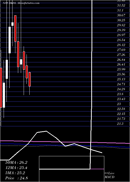Screen dimensions: 130x182
Task: Click the 25.56 price axis label
Action: coord(121,74)
